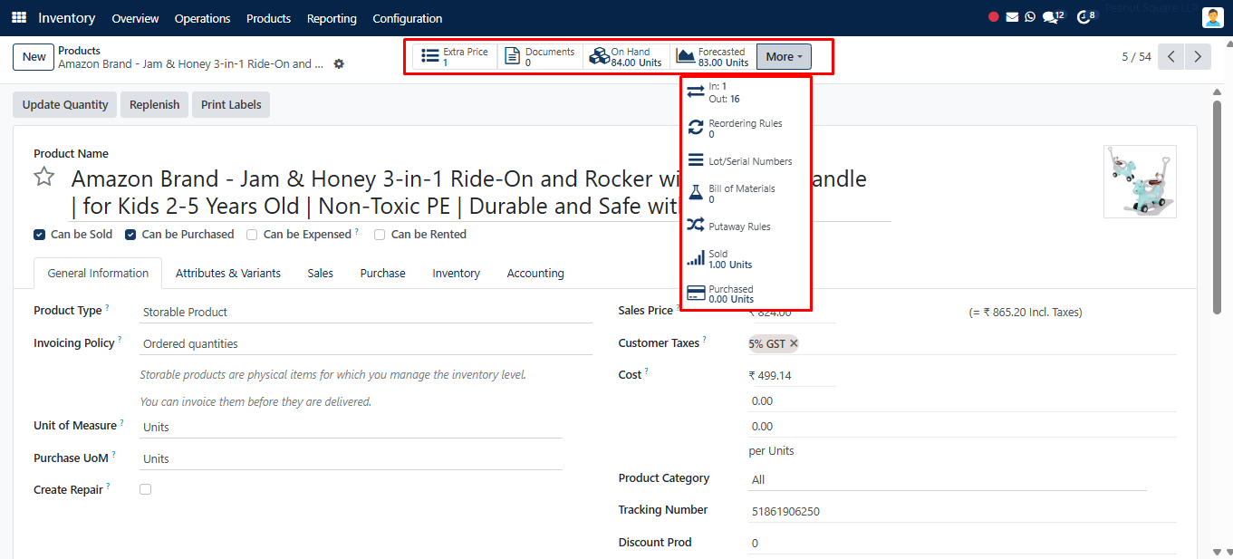Click Update Quantity button

[65, 104]
